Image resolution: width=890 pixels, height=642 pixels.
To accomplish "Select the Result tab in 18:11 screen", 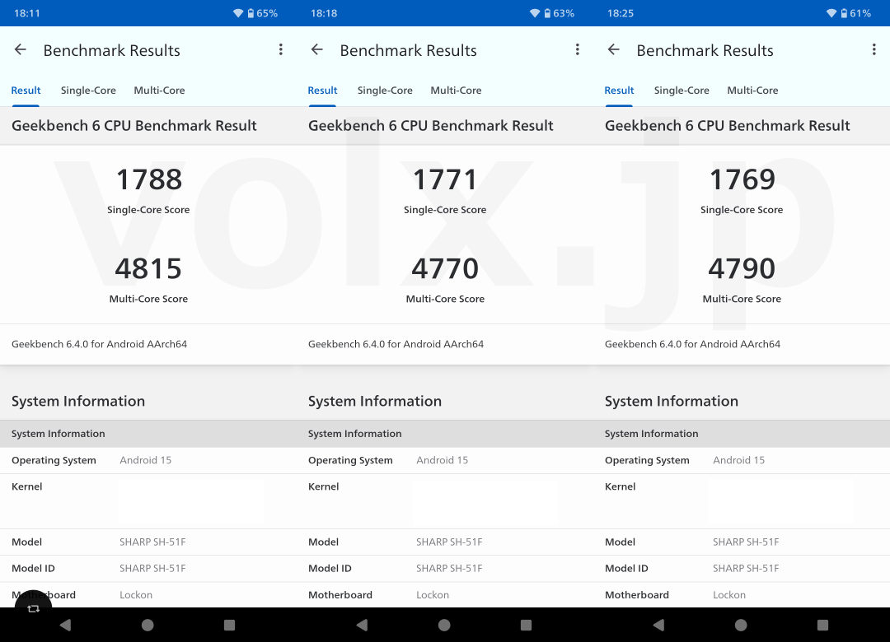I will tap(26, 91).
